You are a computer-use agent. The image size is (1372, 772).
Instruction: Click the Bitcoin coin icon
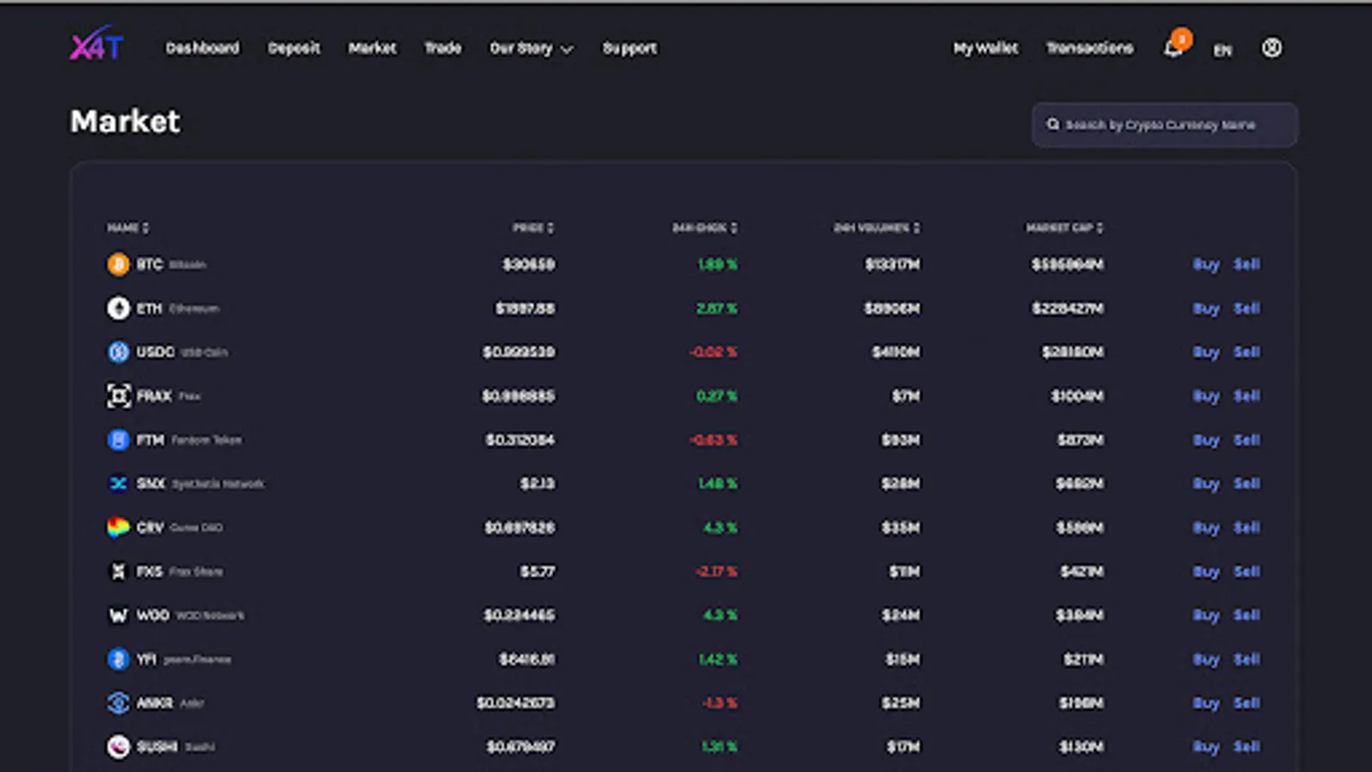(118, 264)
